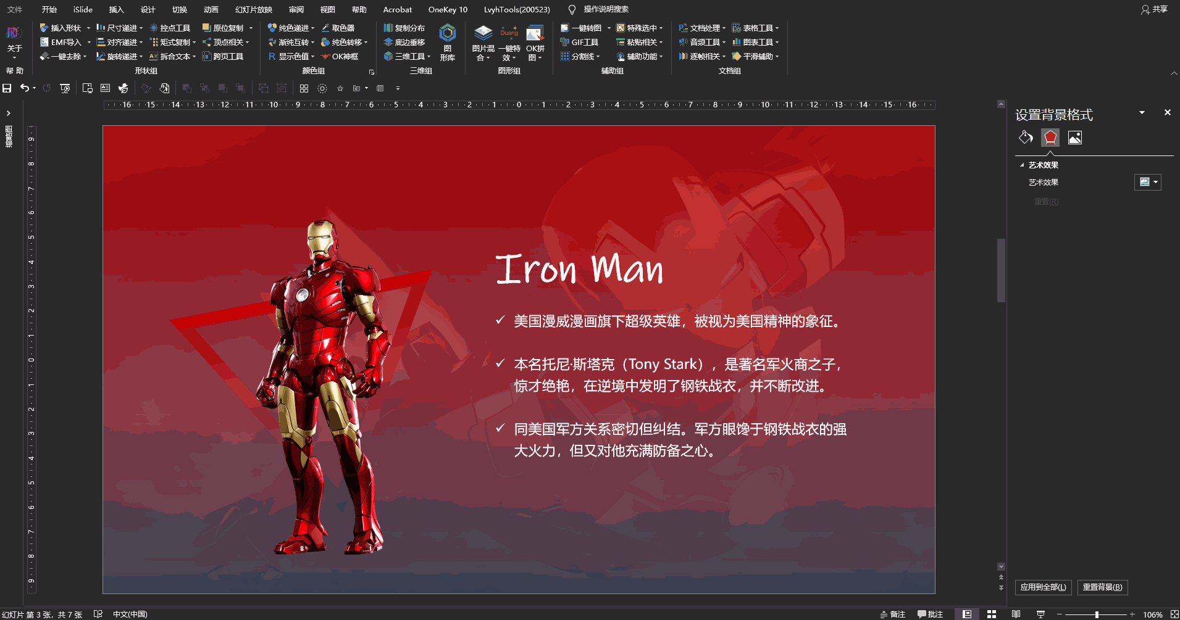This screenshot has width=1180, height=620.
Task: Click the 共享 share button
Action: tap(1154, 9)
